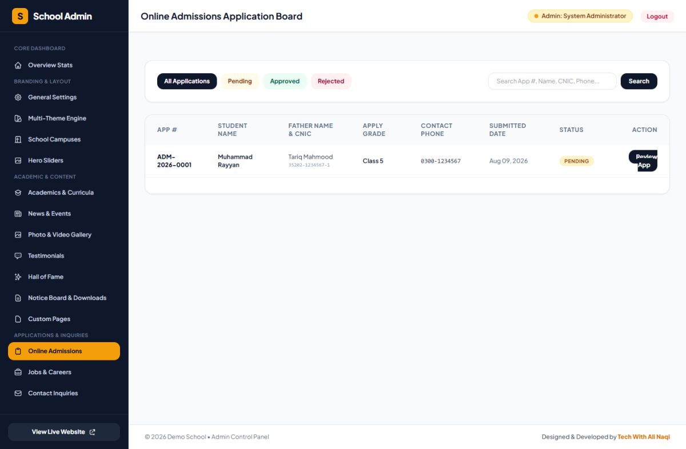
Task: Click the News & Events newspaper icon
Action: pyautogui.click(x=18, y=214)
